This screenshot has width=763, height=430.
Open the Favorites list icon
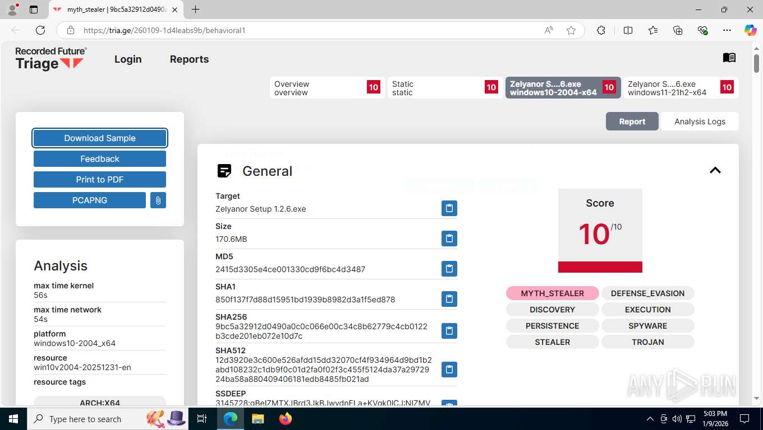(x=653, y=30)
